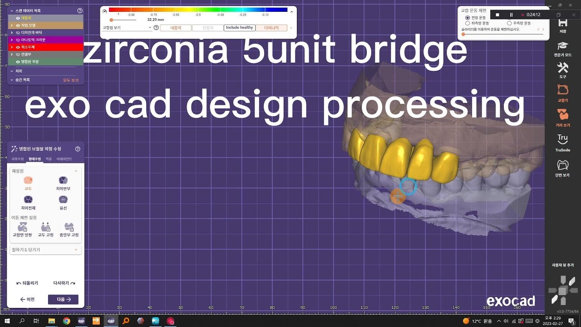
Task: Select the 치아전체 (Whole tooth) tool
Action: 28,203
